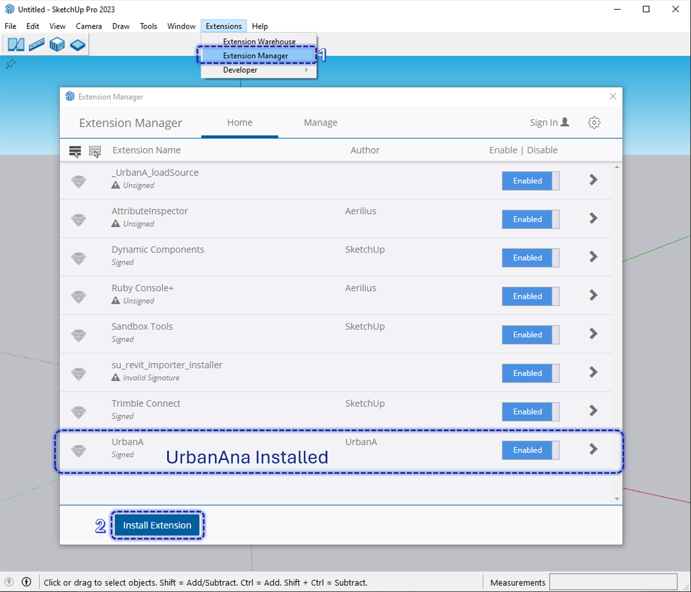Screen dimensions: 691x592
Task: Click the extension list scrollbar down arrow
Action: (x=617, y=499)
